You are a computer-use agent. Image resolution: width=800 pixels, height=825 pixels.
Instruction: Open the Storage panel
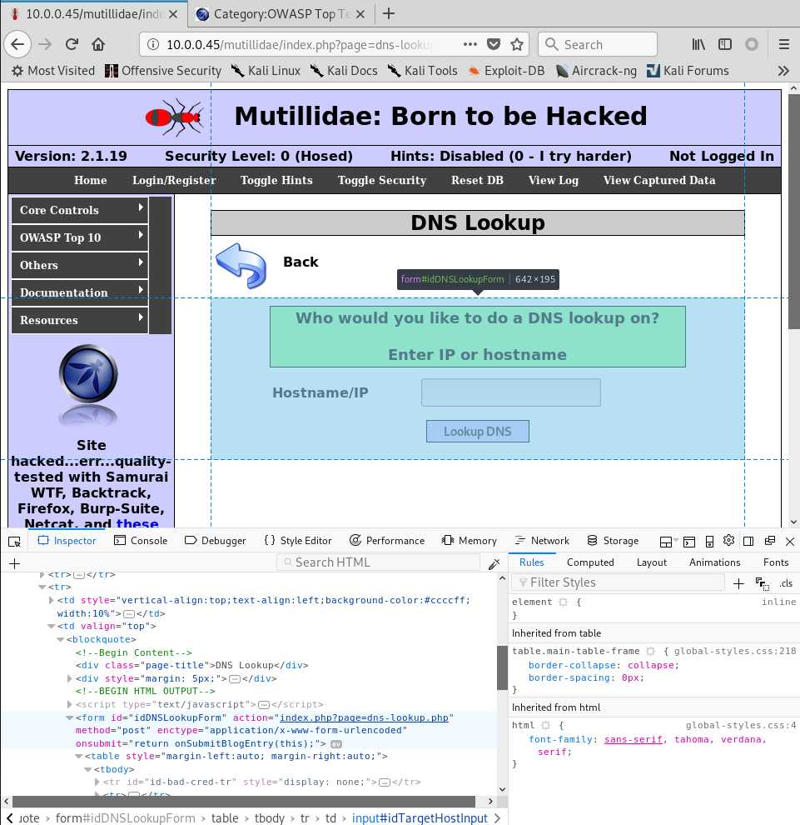point(613,540)
